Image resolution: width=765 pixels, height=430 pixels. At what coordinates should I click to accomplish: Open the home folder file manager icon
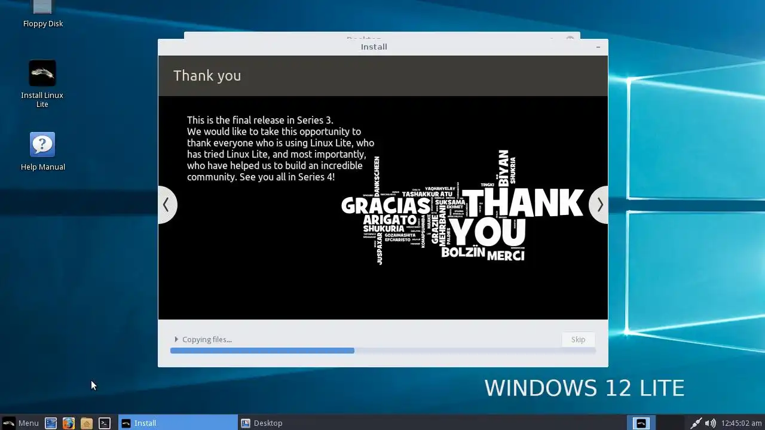coord(87,423)
